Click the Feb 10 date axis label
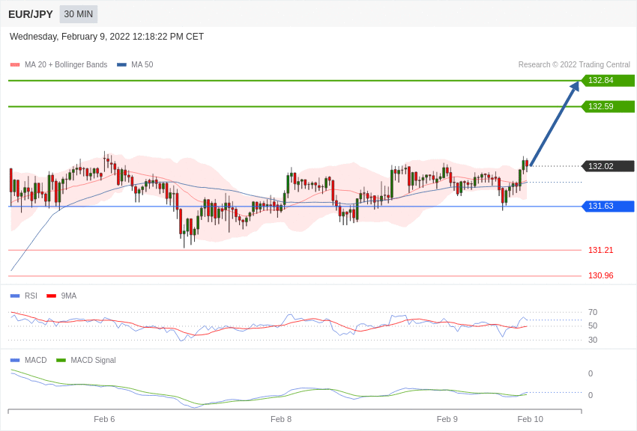The image size is (637, 431). (x=530, y=419)
